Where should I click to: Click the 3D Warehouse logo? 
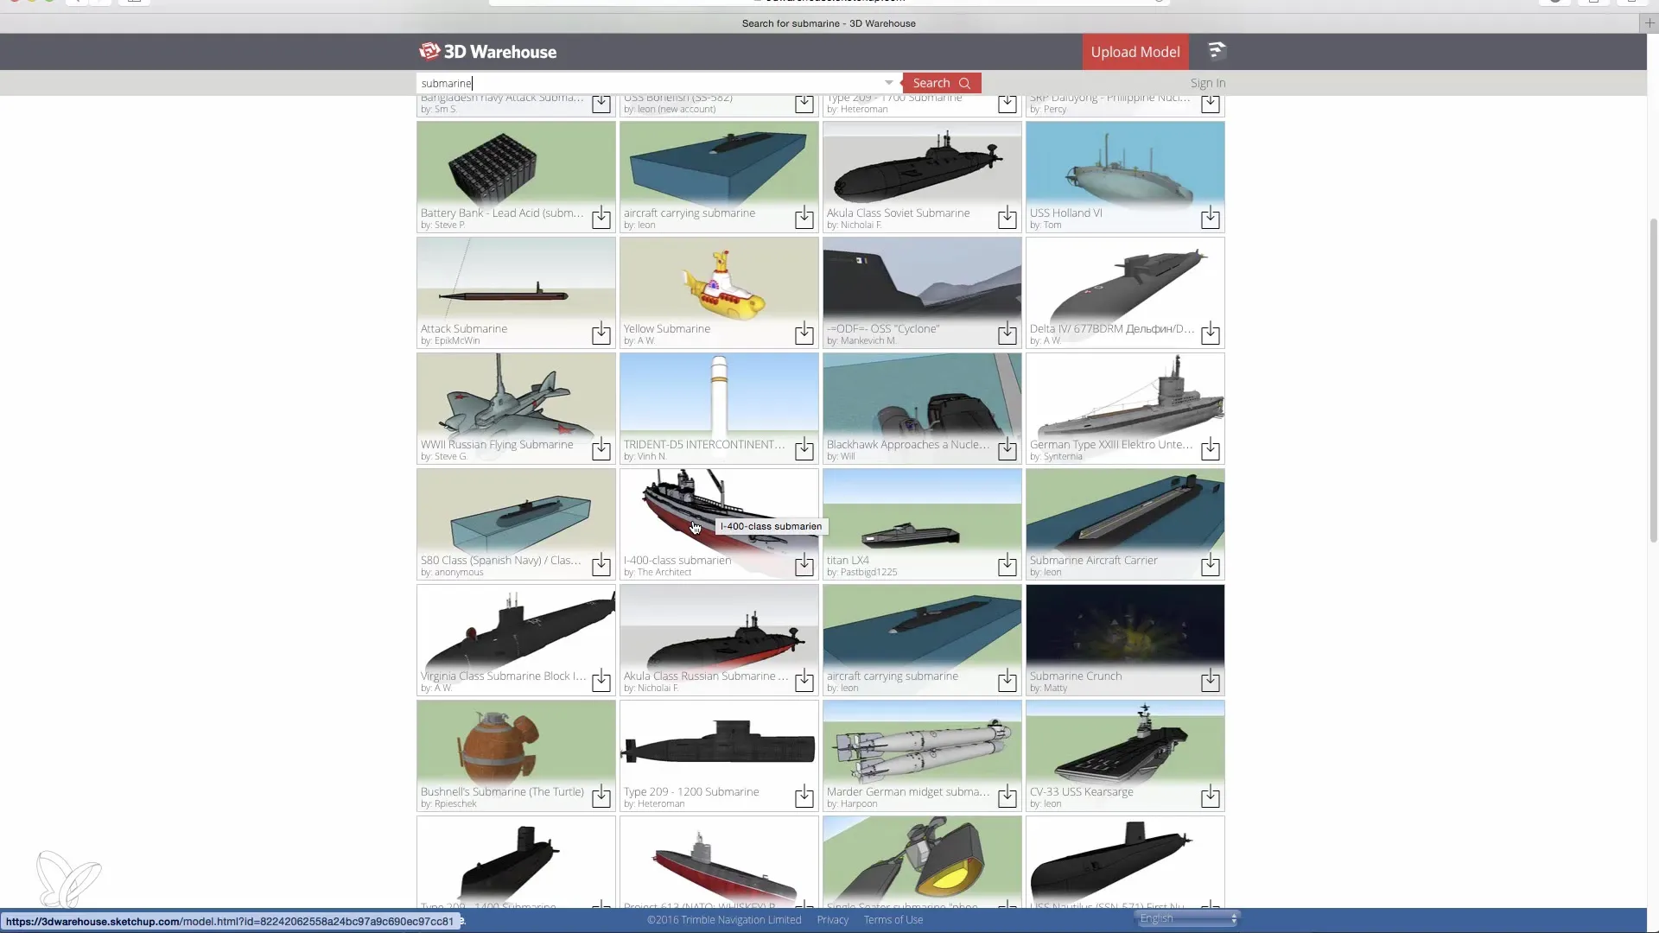point(487,52)
